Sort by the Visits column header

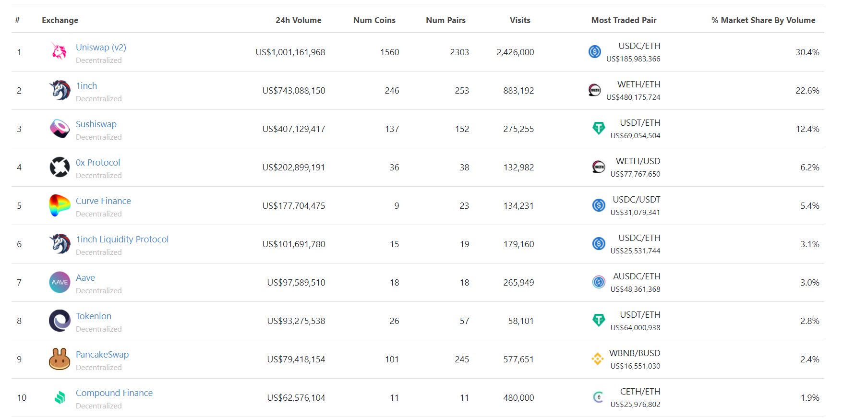coord(520,20)
